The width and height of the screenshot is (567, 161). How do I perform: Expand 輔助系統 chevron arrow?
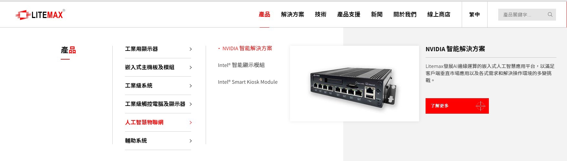pyautogui.click(x=191, y=141)
